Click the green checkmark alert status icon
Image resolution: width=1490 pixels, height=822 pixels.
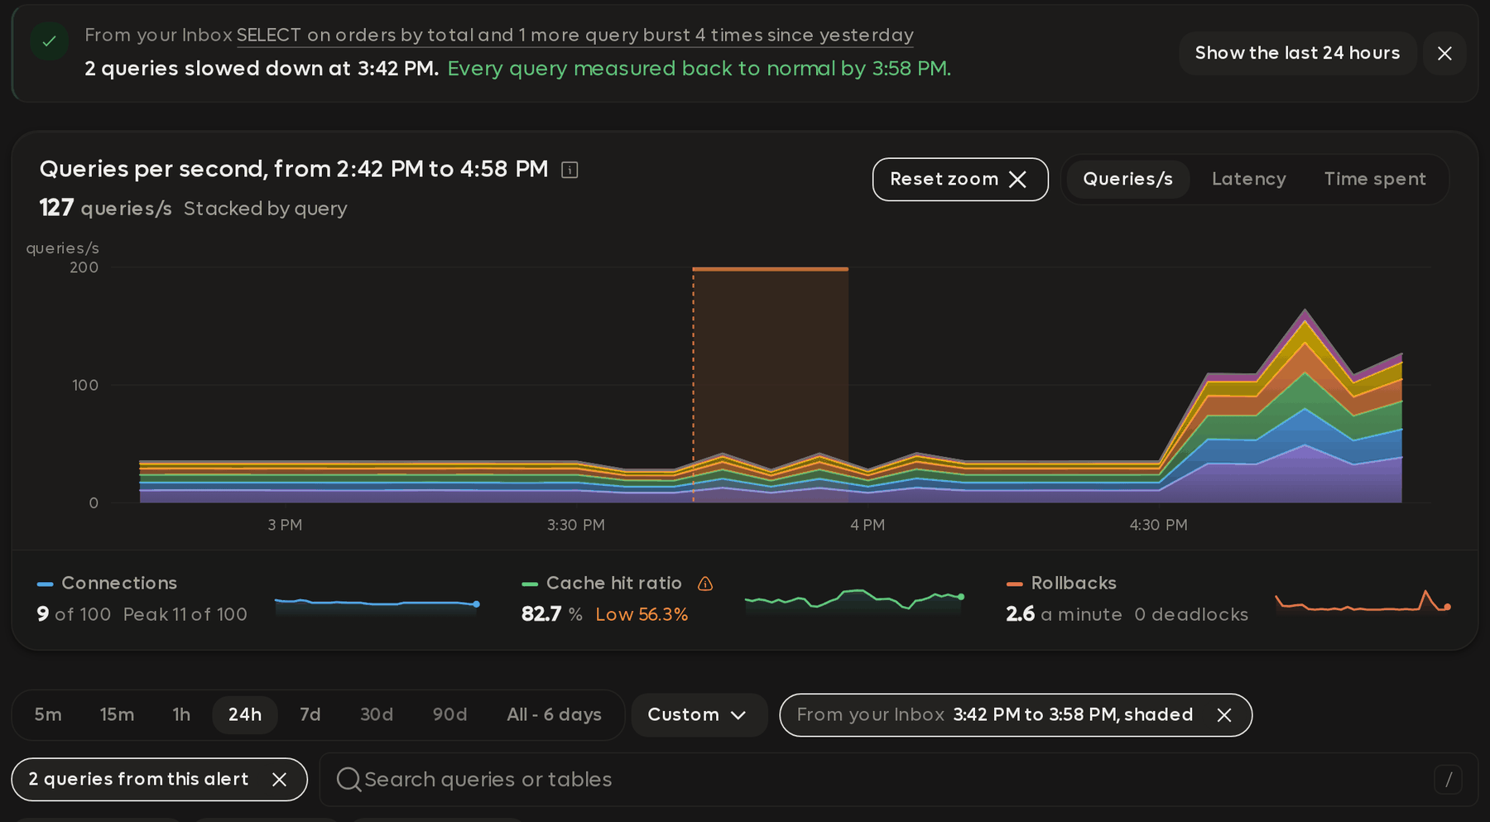point(49,41)
